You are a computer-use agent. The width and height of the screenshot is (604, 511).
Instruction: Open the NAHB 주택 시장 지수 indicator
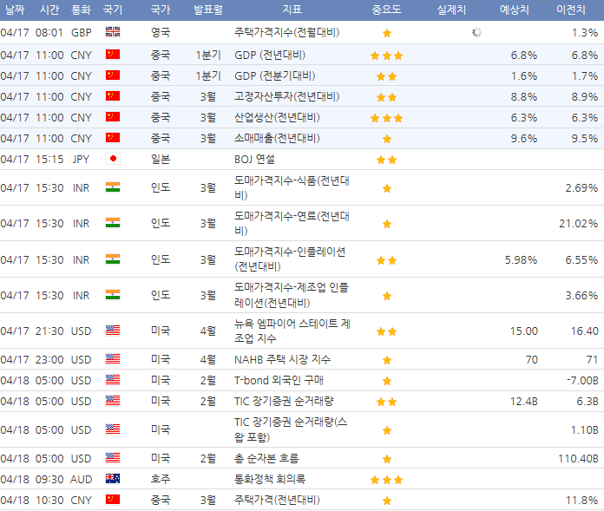pos(282,360)
